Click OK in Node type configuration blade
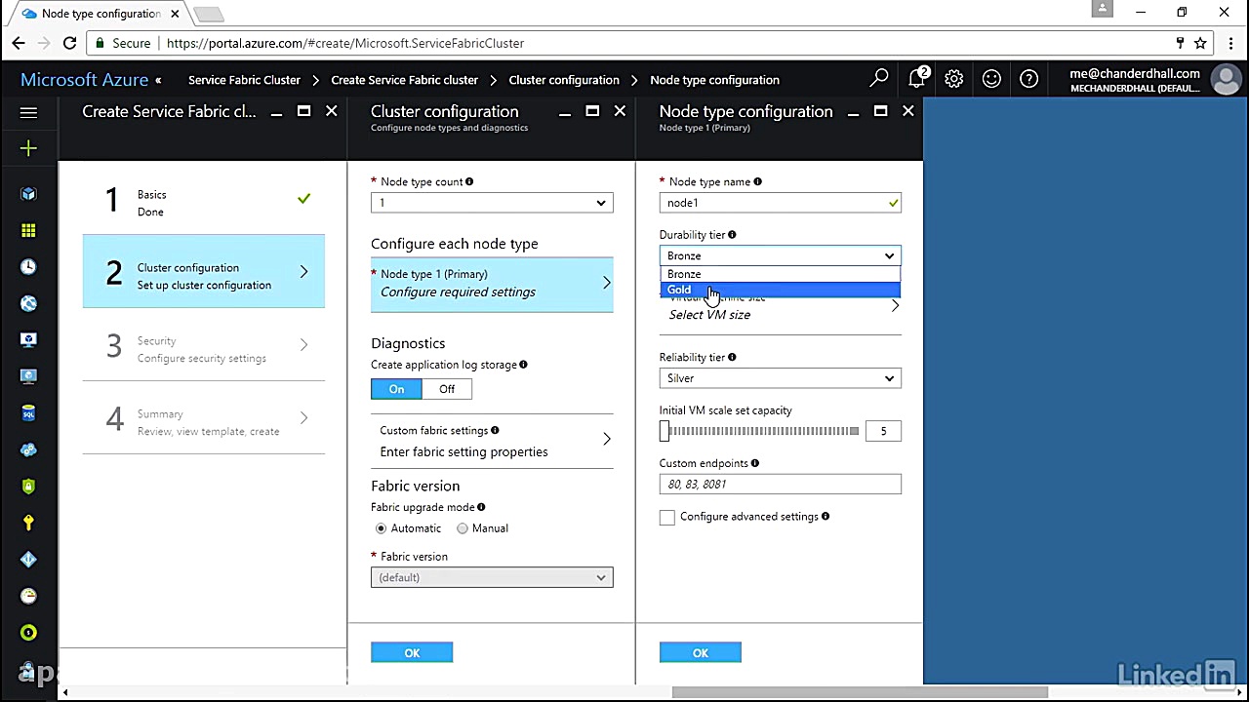Image resolution: width=1249 pixels, height=702 pixels. (701, 653)
